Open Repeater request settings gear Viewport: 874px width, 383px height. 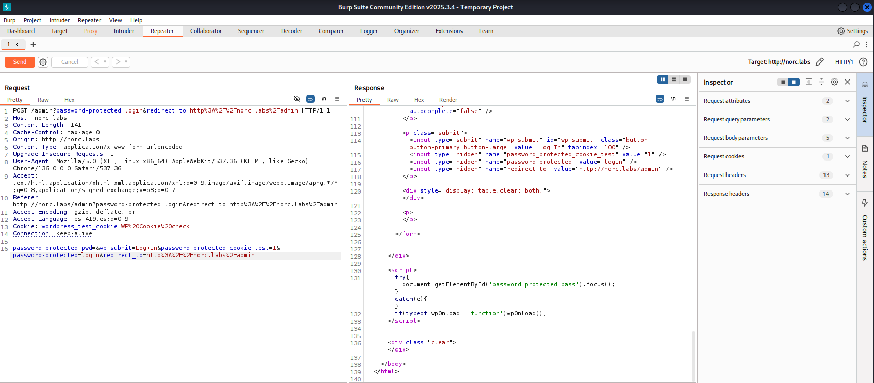click(43, 62)
